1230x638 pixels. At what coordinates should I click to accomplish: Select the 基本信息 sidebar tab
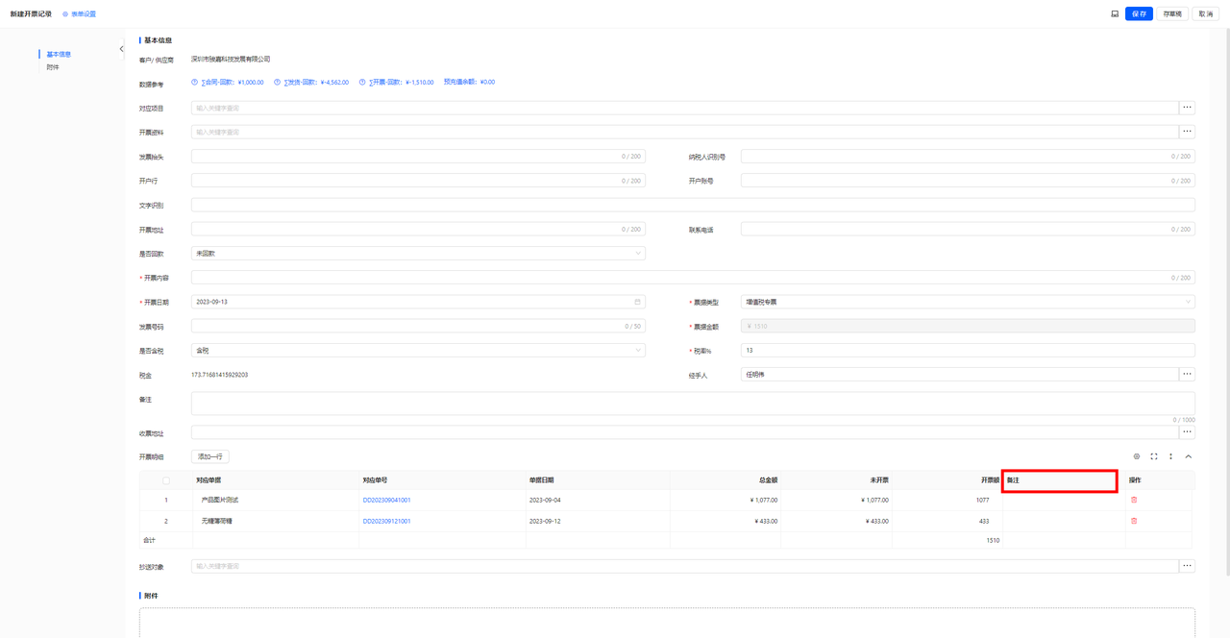pyautogui.click(x=59, y=54)
